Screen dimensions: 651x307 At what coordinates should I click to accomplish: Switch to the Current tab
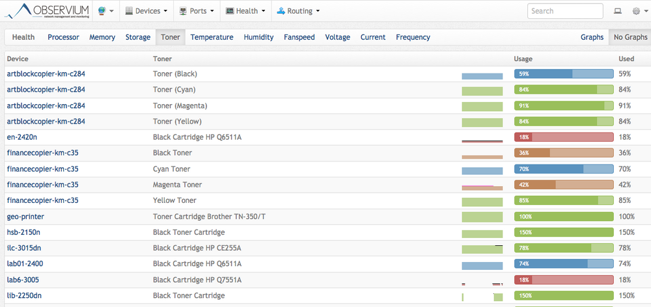point(373,37)
